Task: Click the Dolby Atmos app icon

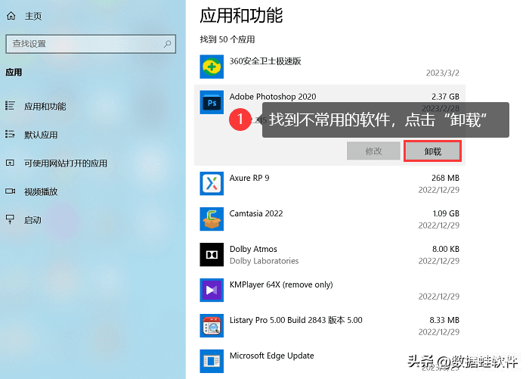Action: pos(212,255)
